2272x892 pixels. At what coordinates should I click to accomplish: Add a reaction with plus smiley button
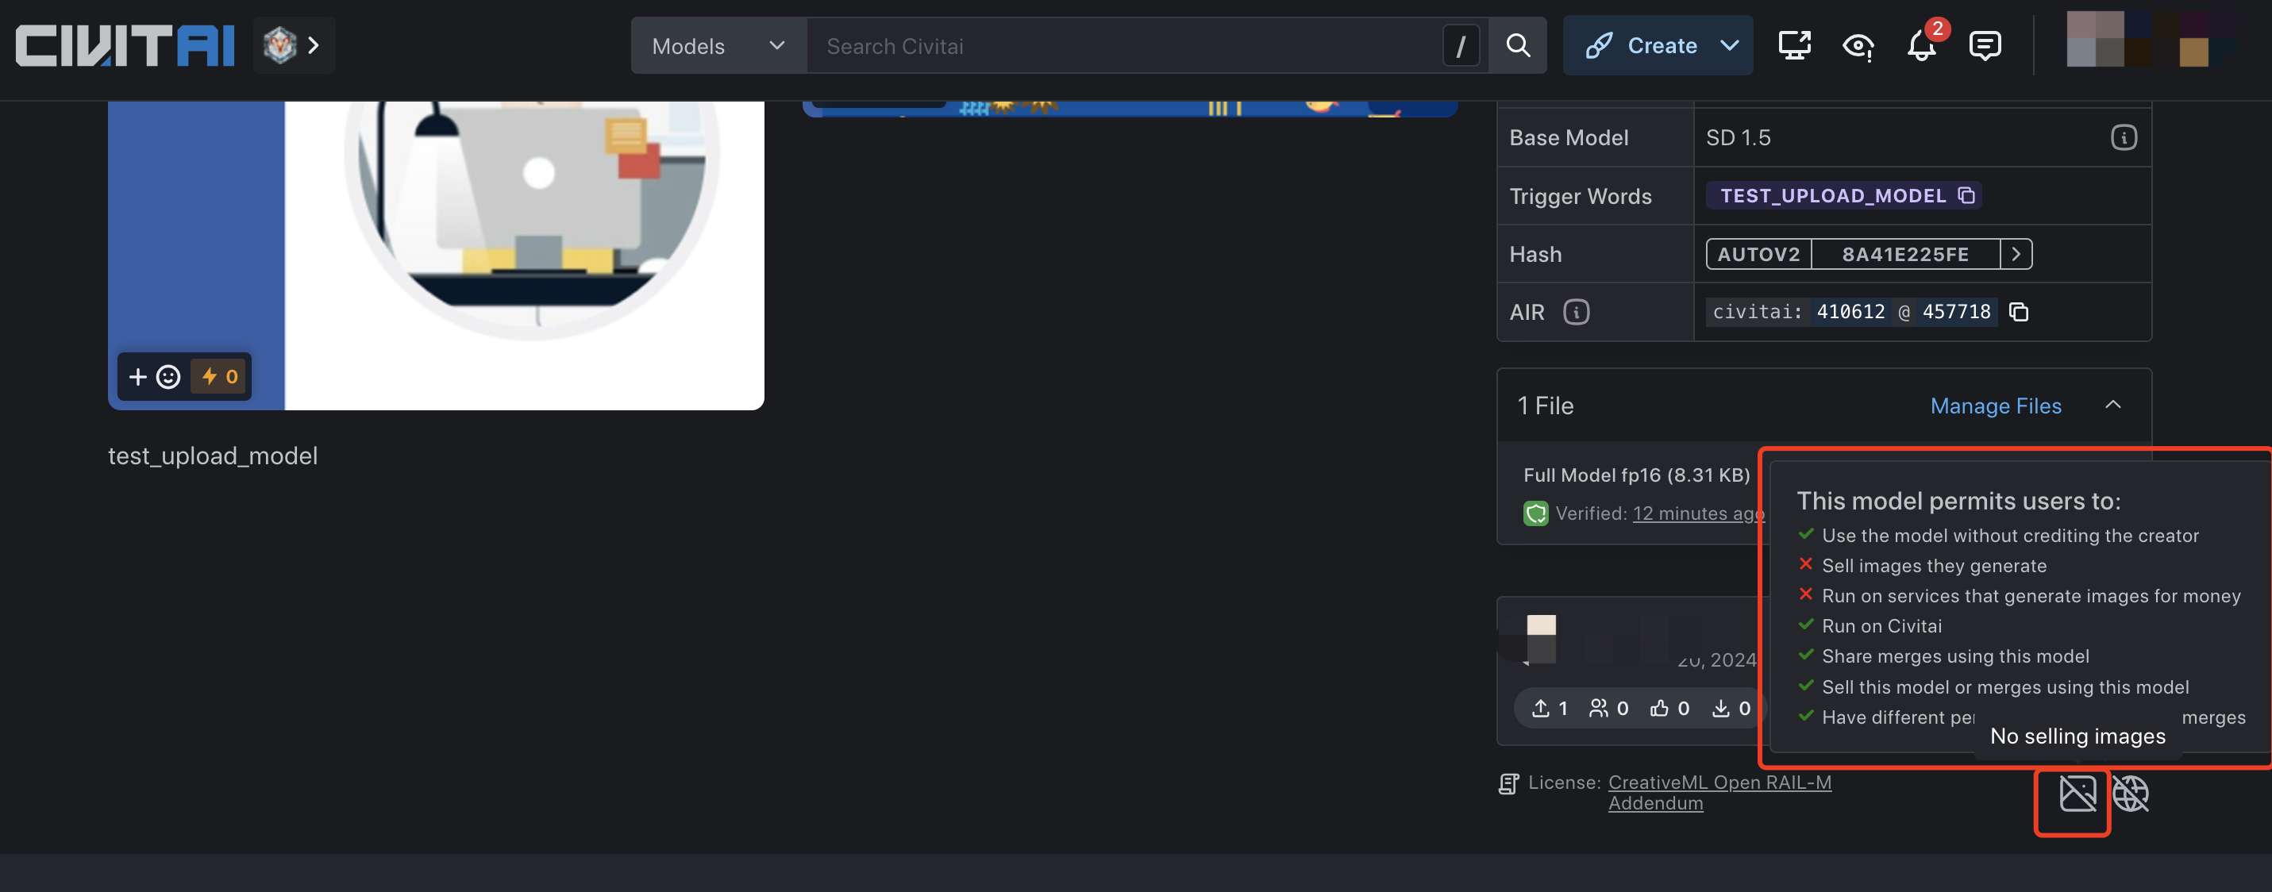pyautogui.click(x=156, y=376)
